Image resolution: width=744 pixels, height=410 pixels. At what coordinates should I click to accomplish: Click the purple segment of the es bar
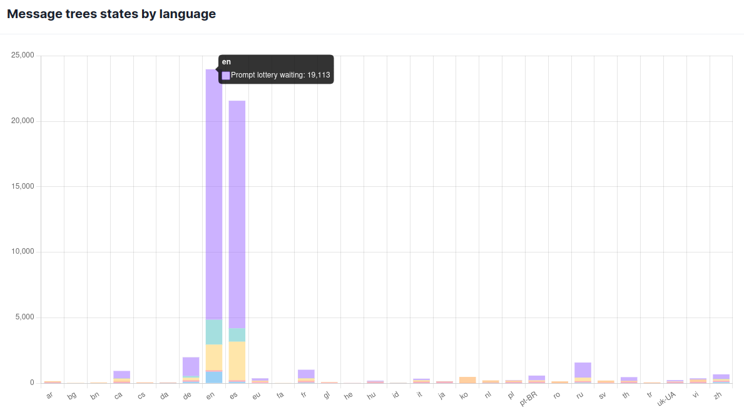(x=237, y=214)
